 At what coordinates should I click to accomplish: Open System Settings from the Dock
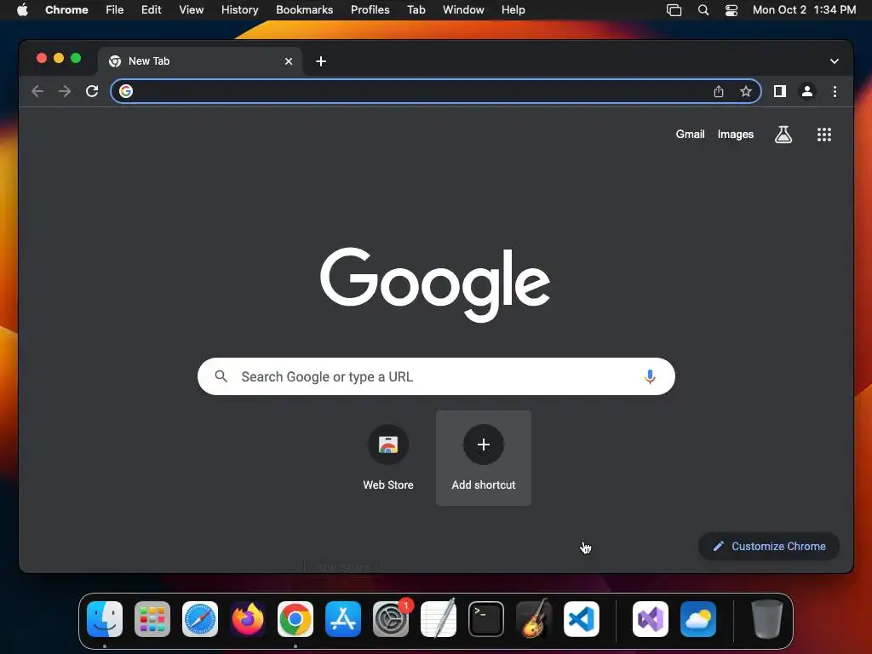click(x=390, y=619)
